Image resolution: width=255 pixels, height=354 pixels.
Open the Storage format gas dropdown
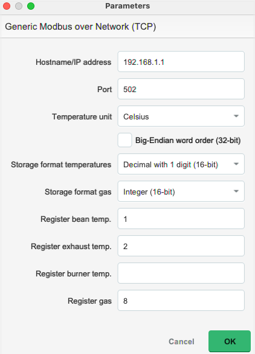coord(181,192)
